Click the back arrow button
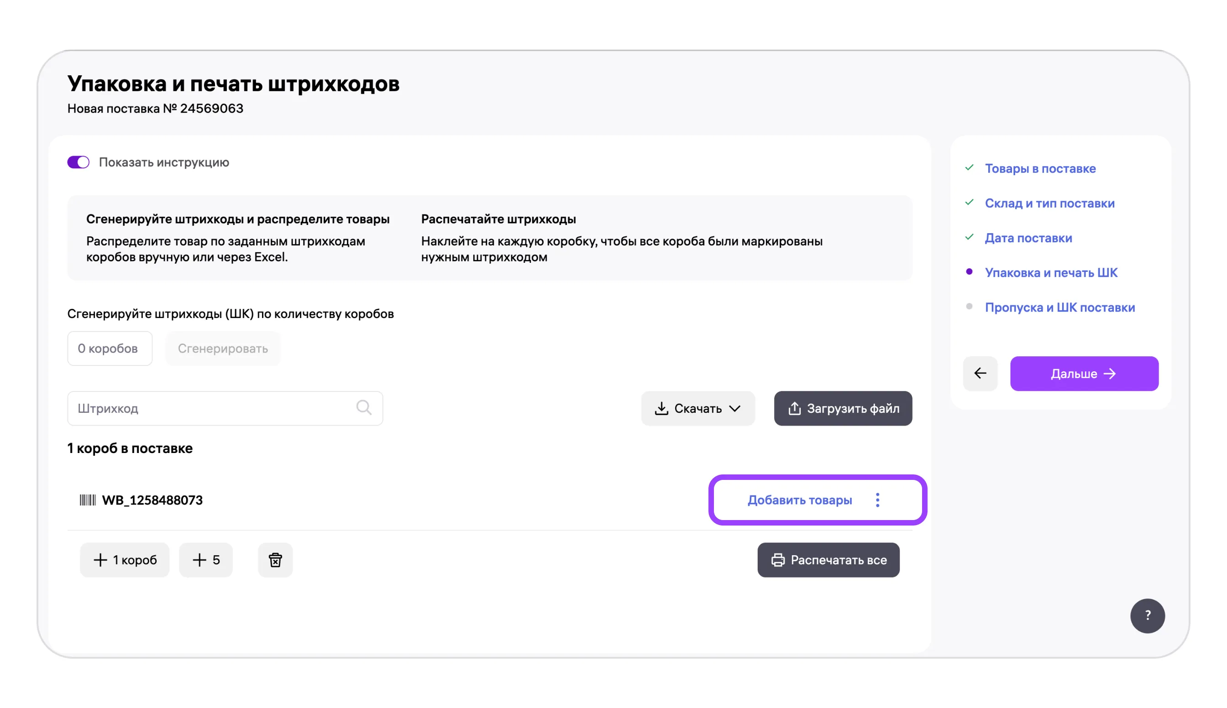Image resolution: width=1227 pixels, height=708 pixels. tap(980, 374)
